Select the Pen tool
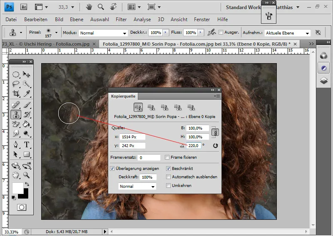This screenshot has height=236, width=333. pyautogui.click(x=16, y=145)
